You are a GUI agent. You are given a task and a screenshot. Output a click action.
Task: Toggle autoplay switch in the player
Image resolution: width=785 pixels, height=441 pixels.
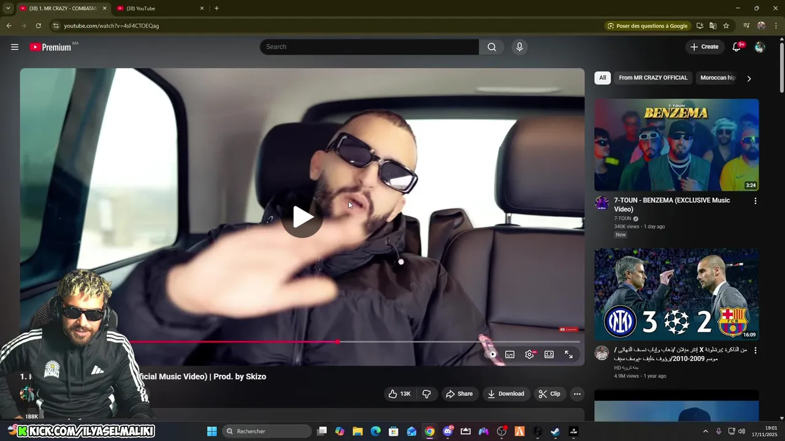coord(491,355)
